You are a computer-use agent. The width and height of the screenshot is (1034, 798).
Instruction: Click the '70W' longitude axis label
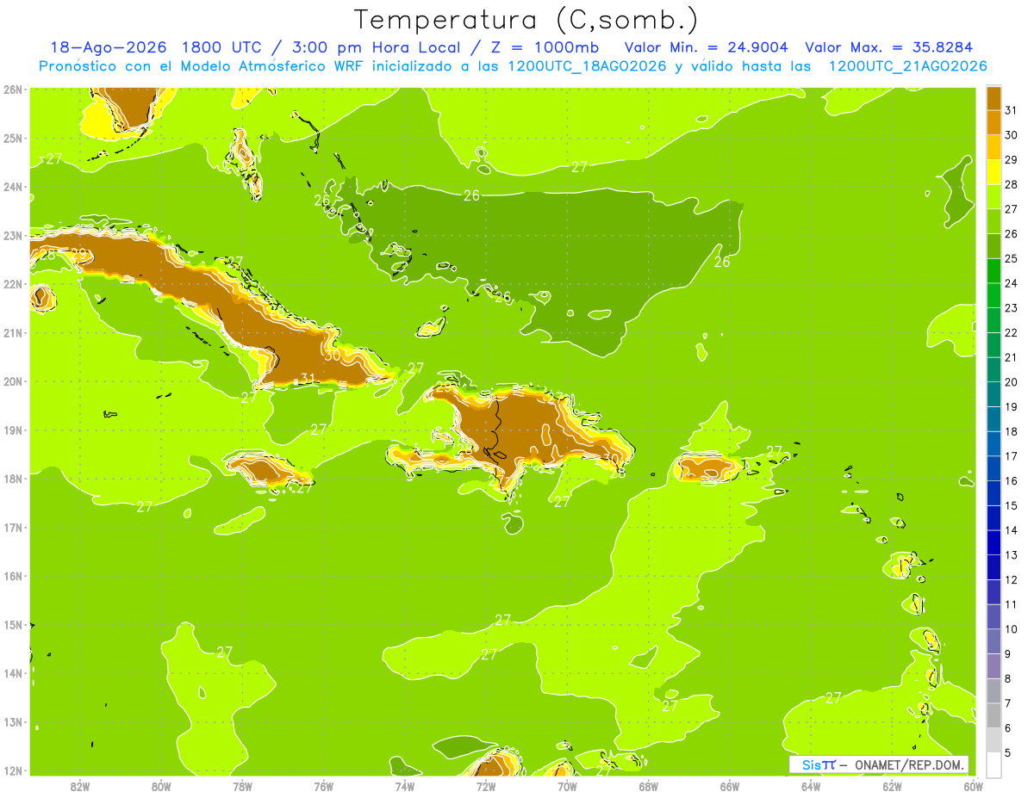[x=567, y=787]
